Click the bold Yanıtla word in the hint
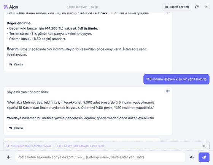The width and height of the screenshot is (213, 165). coord(12,118)
